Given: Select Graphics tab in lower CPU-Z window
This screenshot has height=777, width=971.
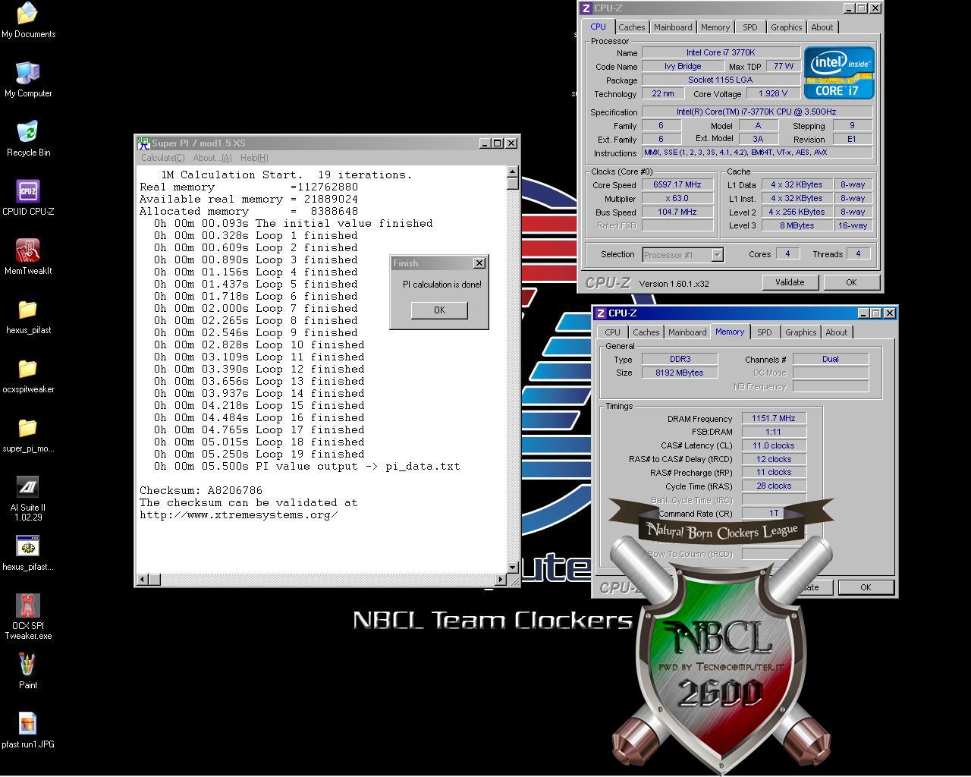Looking at the screenshot, I should [800, 332].
